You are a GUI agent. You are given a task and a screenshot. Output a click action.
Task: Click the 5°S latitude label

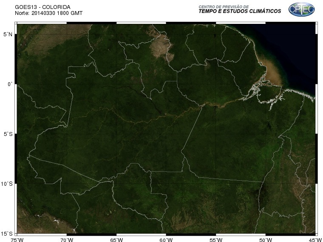pos(8,134)
